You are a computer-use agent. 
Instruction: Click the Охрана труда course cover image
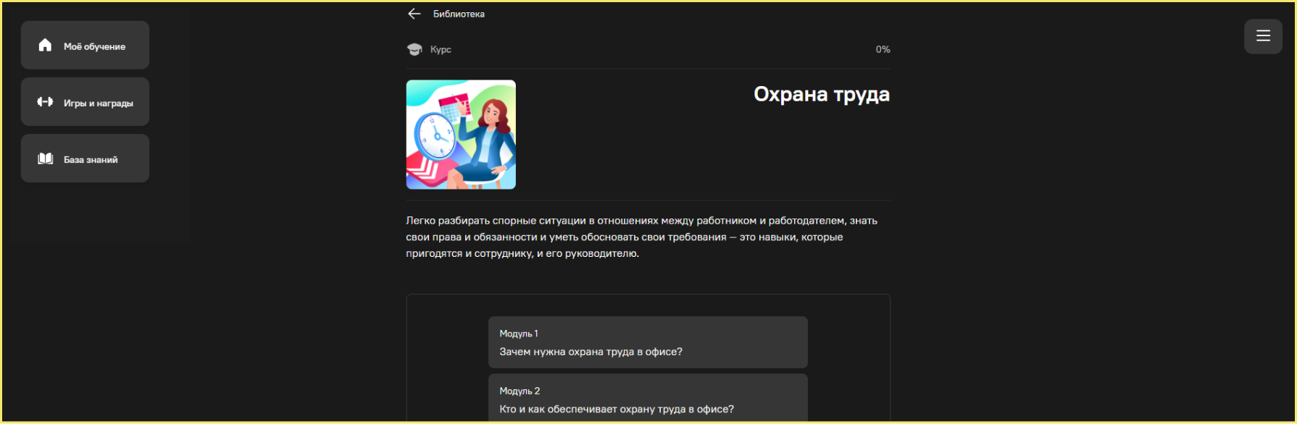coord(461,135)
